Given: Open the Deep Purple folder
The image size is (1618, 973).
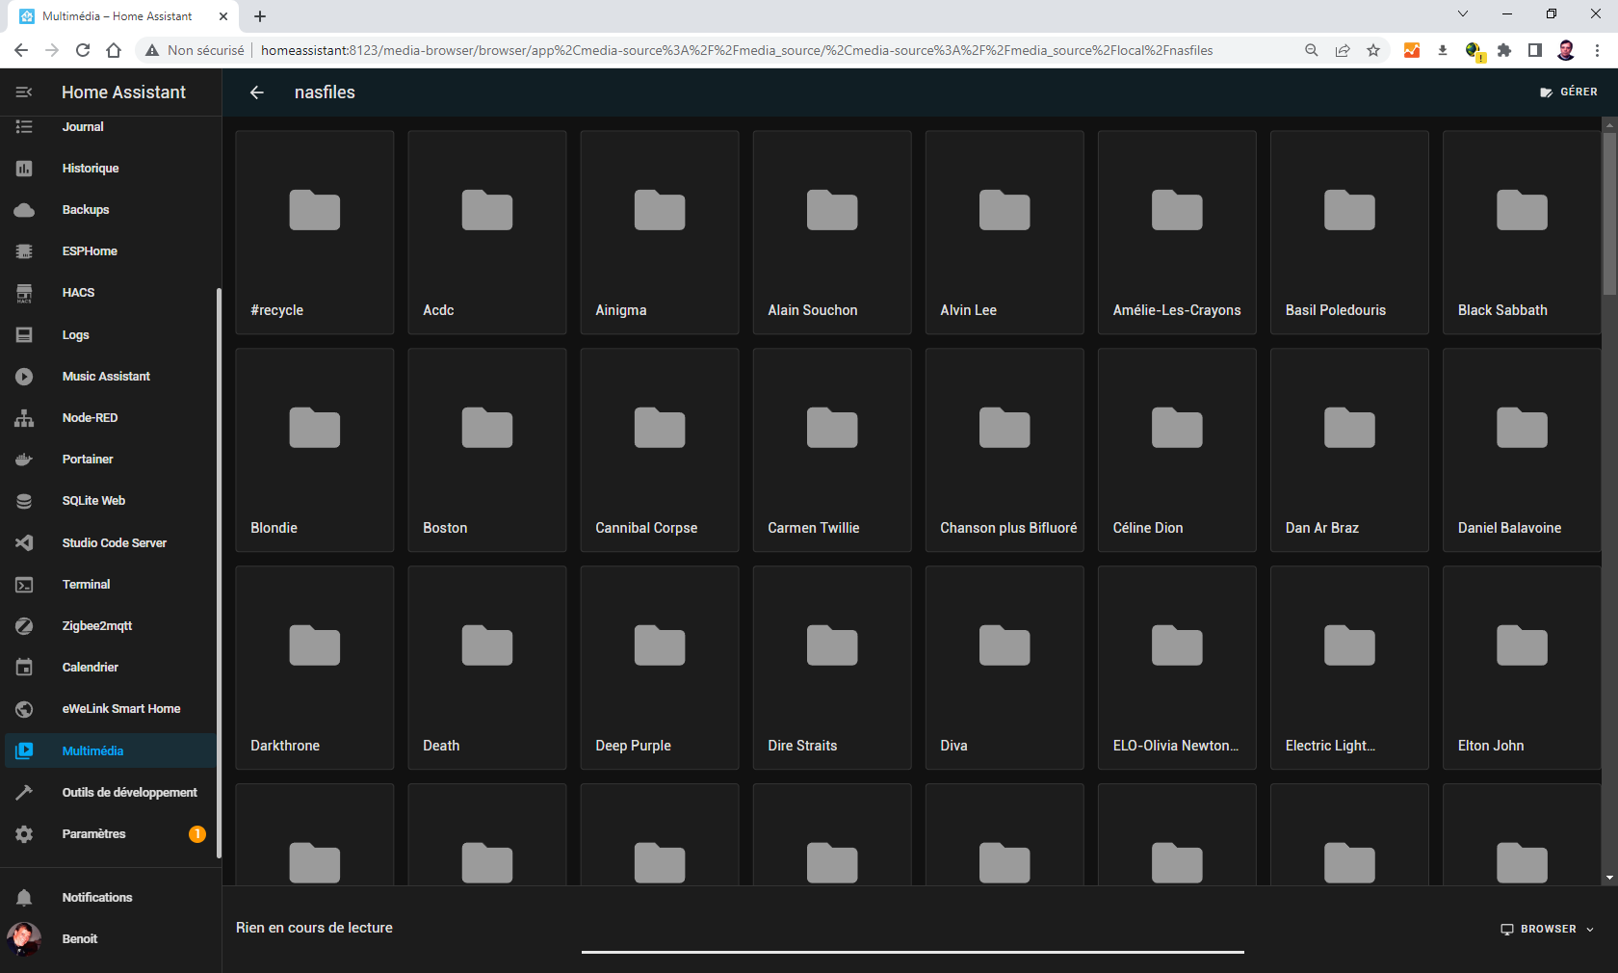Looking at the screenshot, I should click(660, 668).
